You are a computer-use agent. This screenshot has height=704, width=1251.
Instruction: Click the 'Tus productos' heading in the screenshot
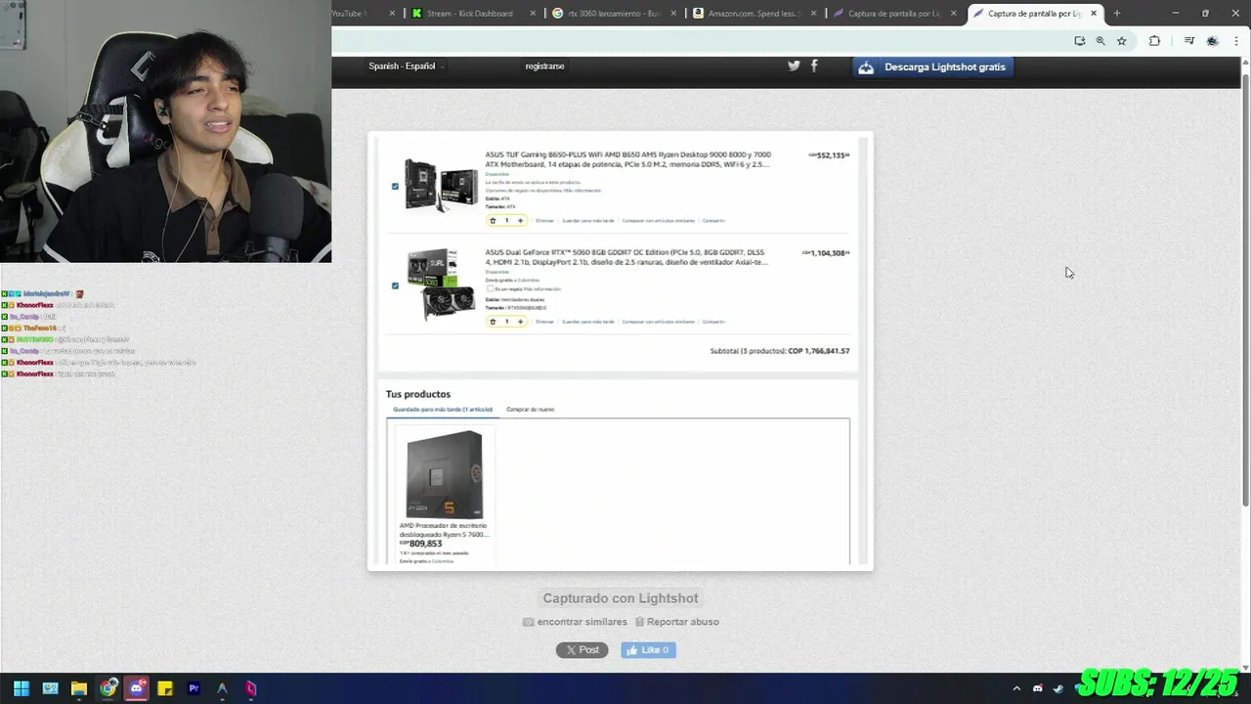click(418, 394)
